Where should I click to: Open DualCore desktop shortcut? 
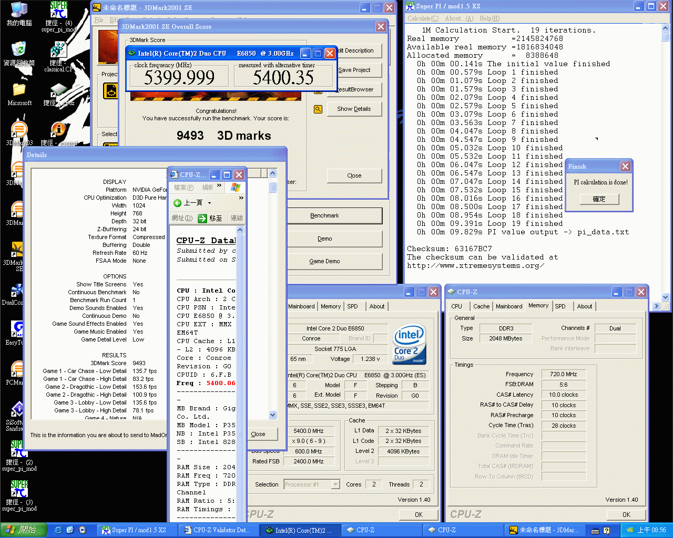pyautogui.click(x=13, y=293)
